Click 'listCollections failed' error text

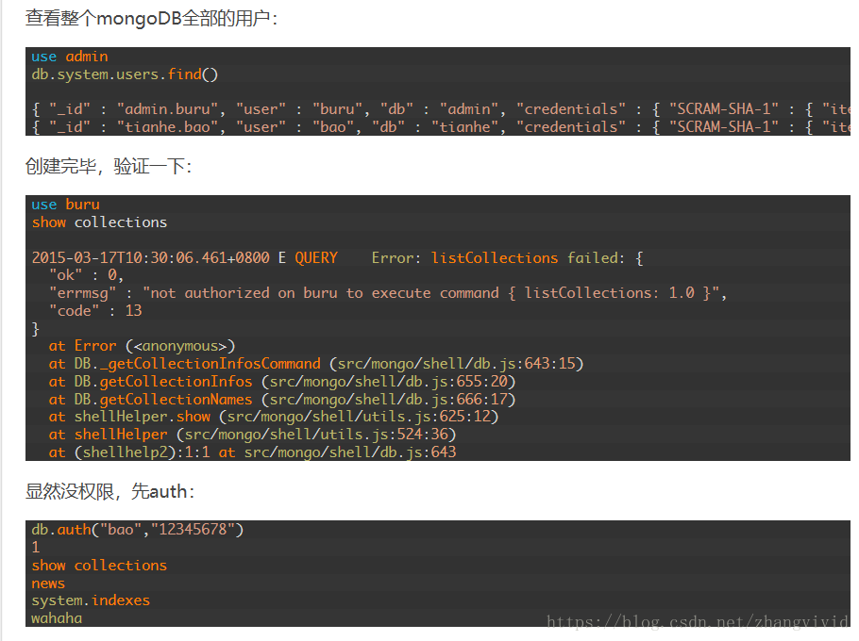tap(528, 257)
